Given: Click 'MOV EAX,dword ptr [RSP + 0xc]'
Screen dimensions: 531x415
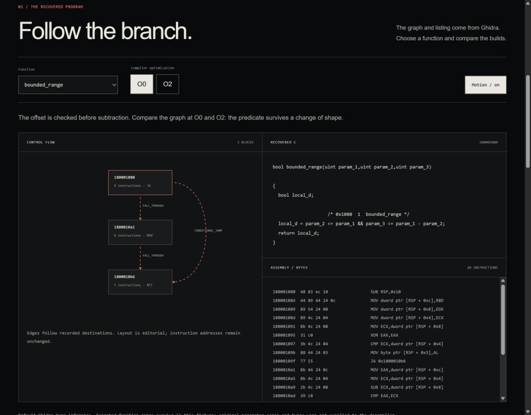Looking at the screenshot, I should tap(406, 370).
